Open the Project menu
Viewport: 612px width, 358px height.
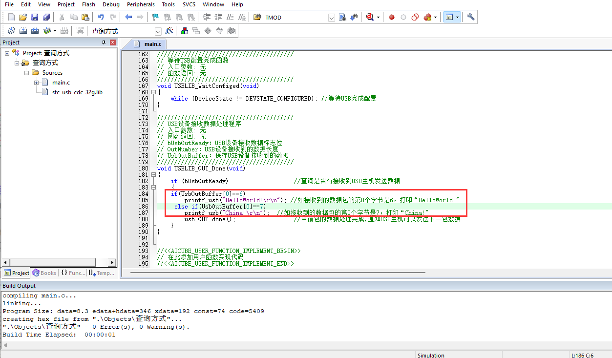point(66,4)
